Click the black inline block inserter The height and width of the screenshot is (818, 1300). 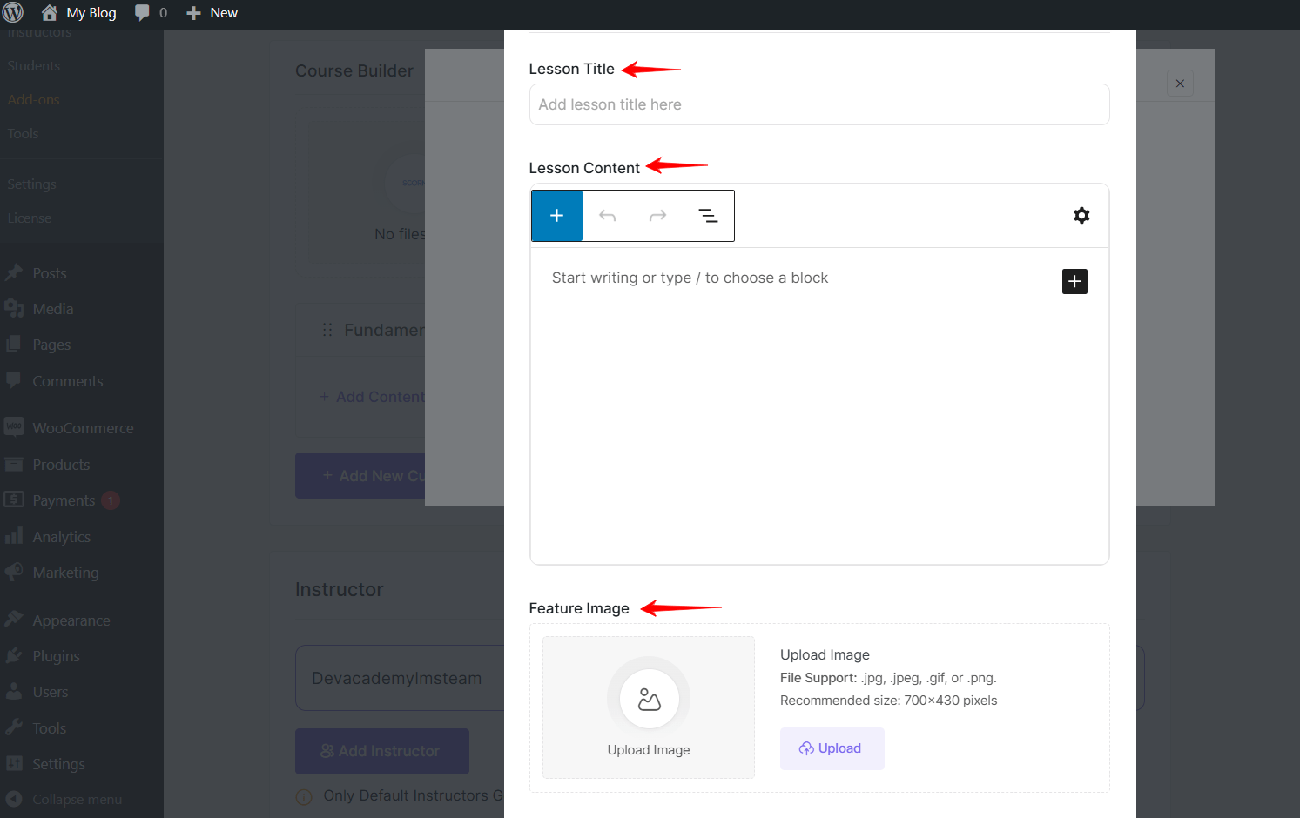click(x=1074, y=281)
